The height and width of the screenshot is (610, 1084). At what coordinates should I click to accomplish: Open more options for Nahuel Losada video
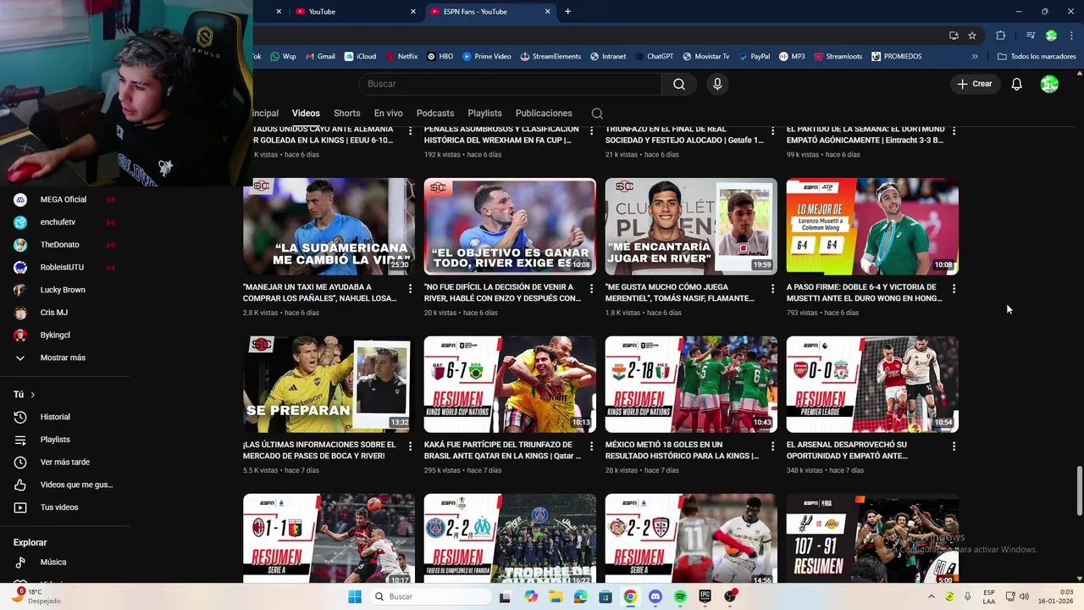411,289
